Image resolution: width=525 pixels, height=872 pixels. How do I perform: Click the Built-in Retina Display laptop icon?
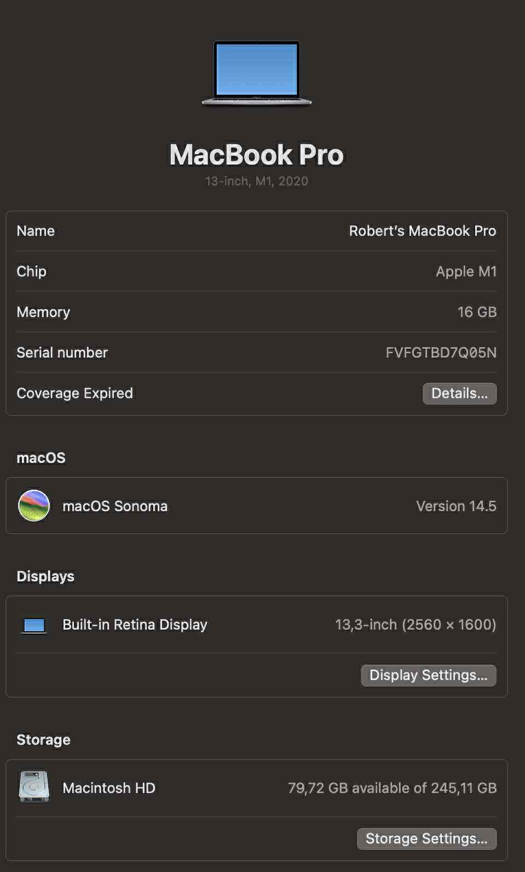34,625
